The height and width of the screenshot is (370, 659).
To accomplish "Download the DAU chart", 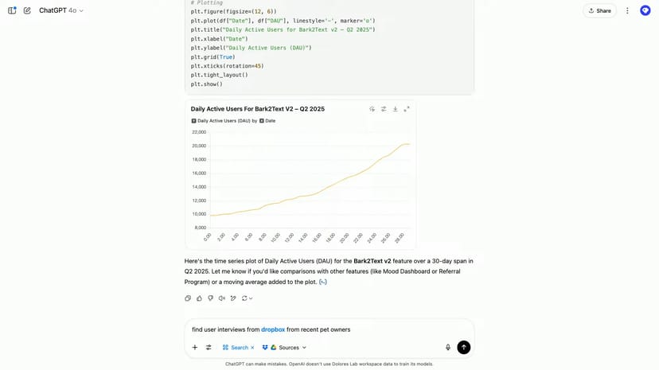I will [395, 109].
